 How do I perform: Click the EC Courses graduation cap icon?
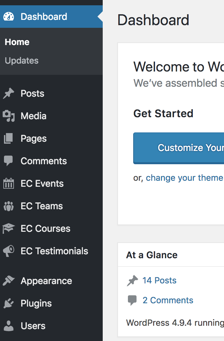[x=9, y=228]
